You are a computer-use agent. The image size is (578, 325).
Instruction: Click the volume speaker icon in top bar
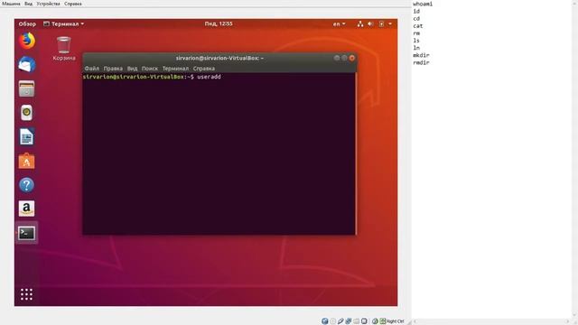370,24
